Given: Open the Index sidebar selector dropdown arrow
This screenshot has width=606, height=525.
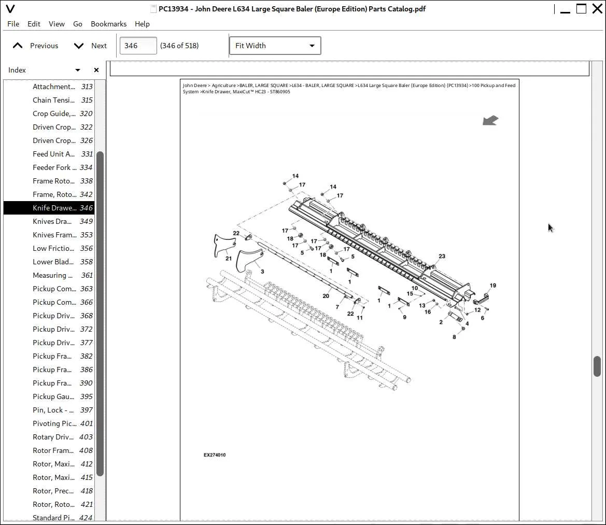Looking at the screenshot, I should (78, 70).
